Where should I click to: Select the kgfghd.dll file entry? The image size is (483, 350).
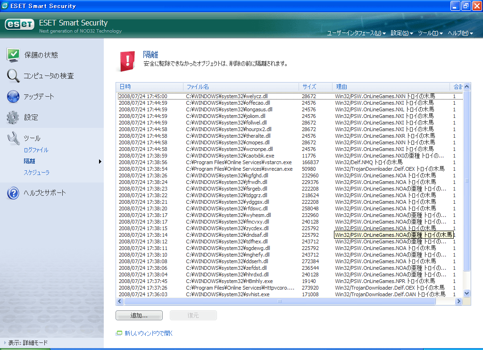227,175
